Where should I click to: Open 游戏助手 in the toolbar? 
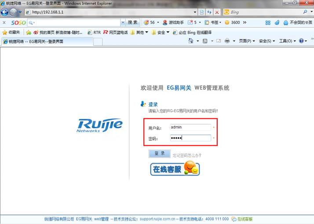173,22
